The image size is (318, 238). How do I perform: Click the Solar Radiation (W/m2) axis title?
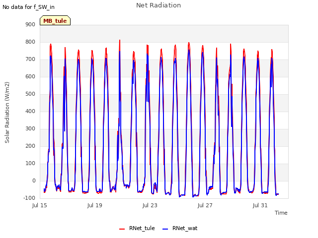coord(7,113)
